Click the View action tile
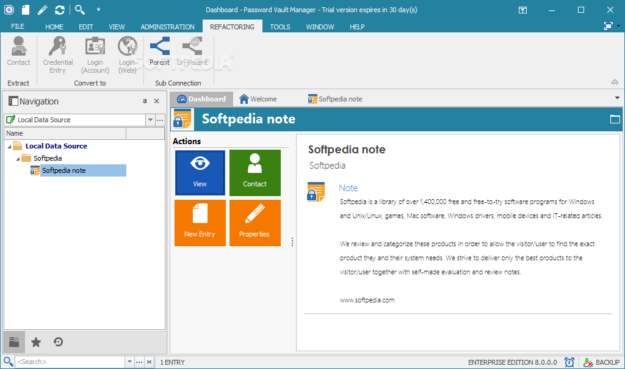 click(200, 173)
